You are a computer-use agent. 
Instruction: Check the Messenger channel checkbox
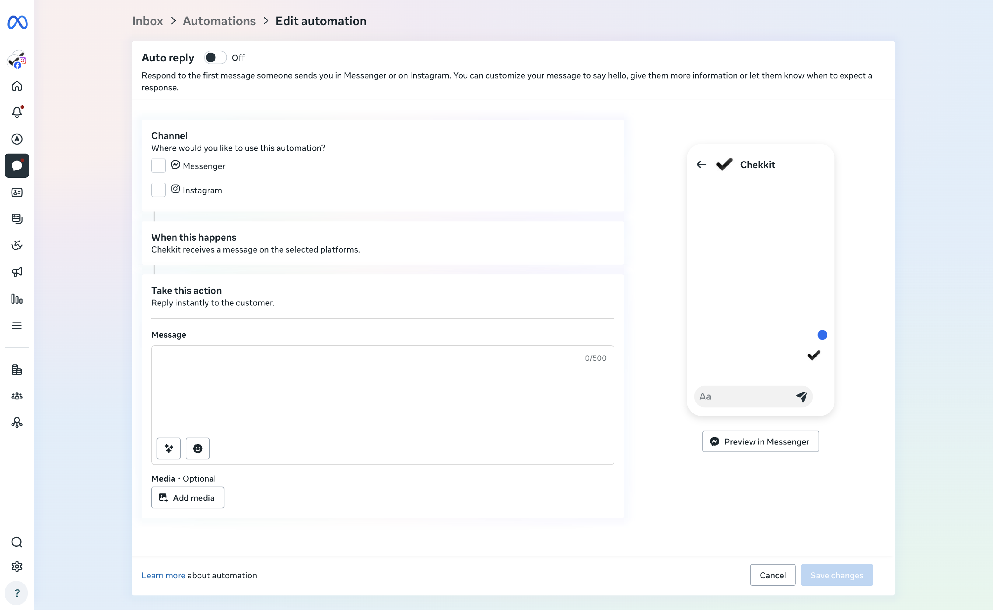coord(159,166)
